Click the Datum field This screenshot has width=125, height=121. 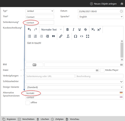click(x=101, y=11)
